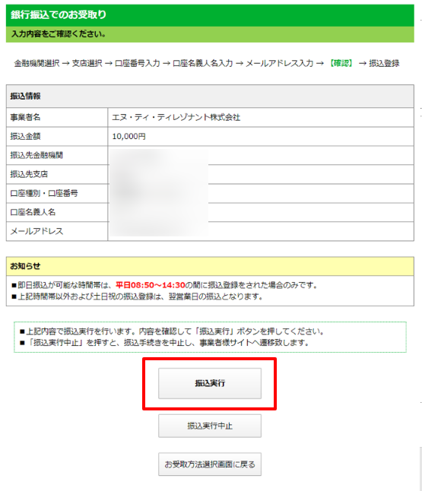The width and height of the screenshot is (422, 491).
Task: Click the 支店選択 breadcrumb step
Action: [87, 63]
